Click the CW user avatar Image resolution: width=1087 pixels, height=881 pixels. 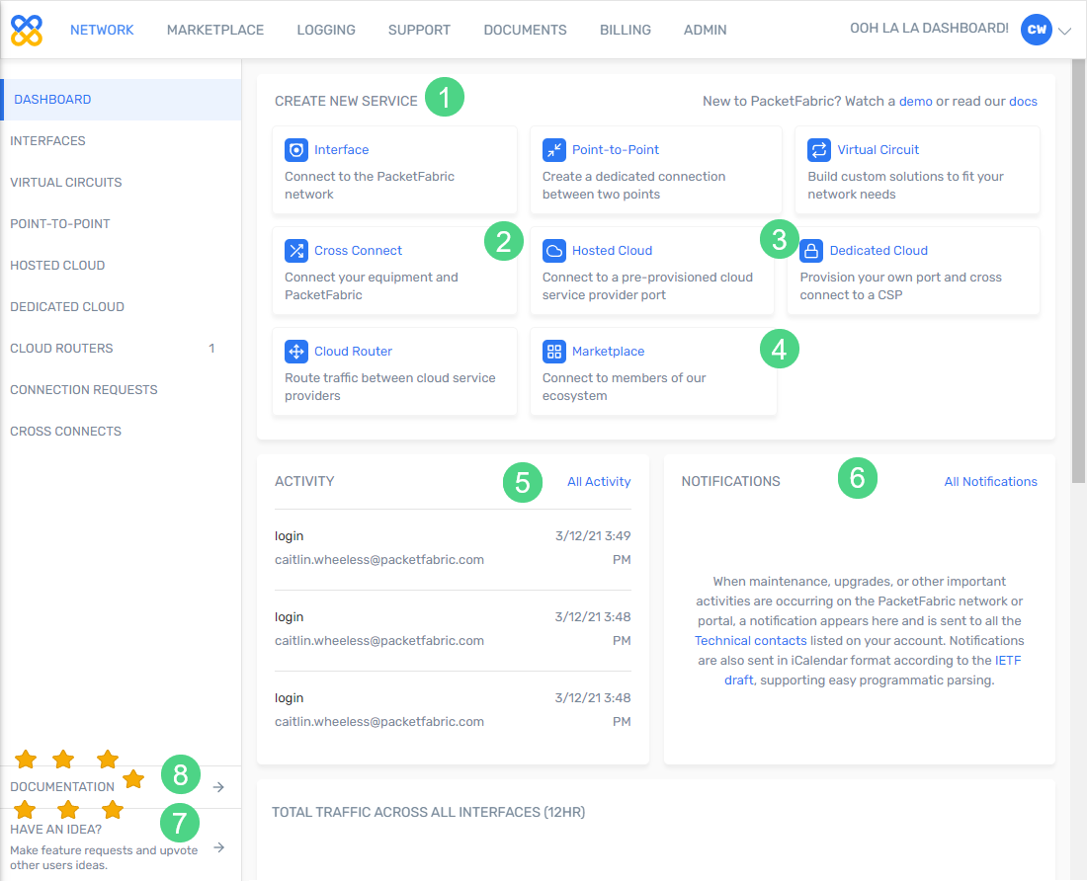point(1037,29)
